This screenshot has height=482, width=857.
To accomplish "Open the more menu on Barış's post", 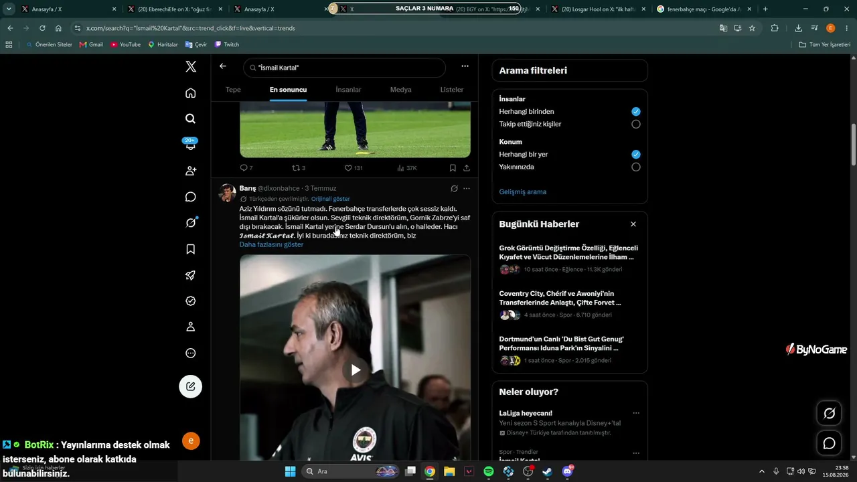I will (x=467, y=189).
